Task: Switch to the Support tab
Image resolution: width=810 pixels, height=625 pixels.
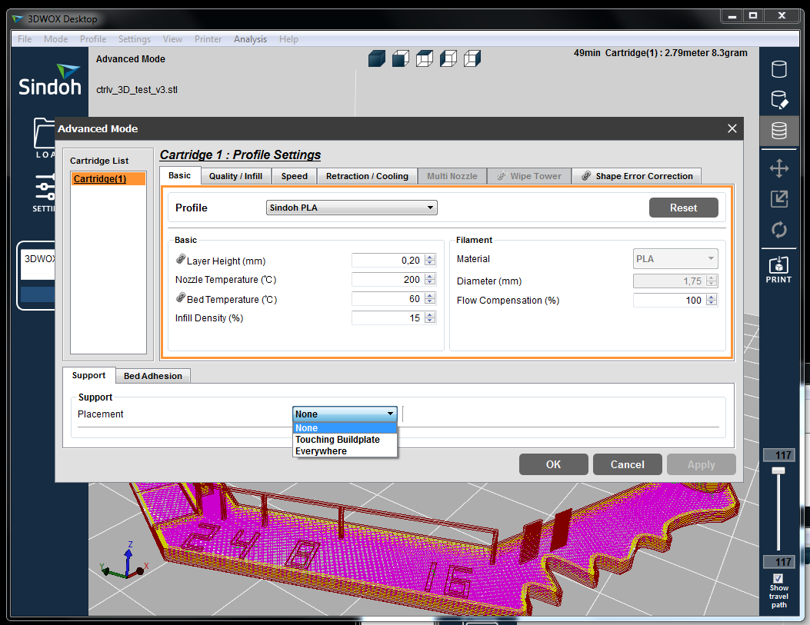Action: (x=88, y=375)
